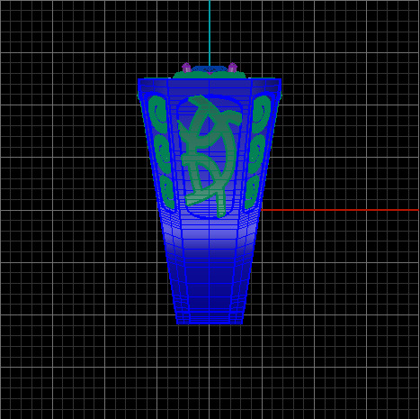Select the blue gem between the prongs

coord(210,69)
